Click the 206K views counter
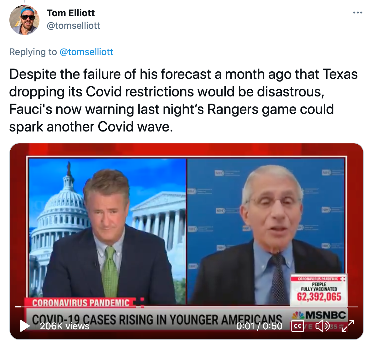This screenshot has width=370, height=345. 65,326
